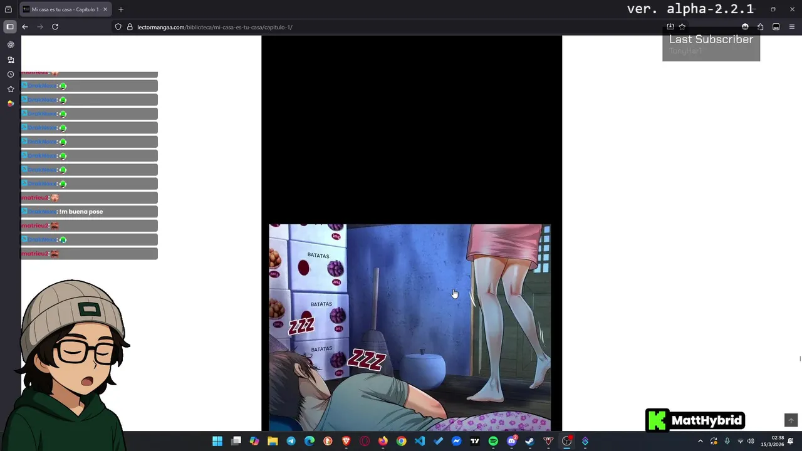This screenshot has width=802, height=451.
Task: Open site info via the padlock icon
Action: (x=130, y=27)
